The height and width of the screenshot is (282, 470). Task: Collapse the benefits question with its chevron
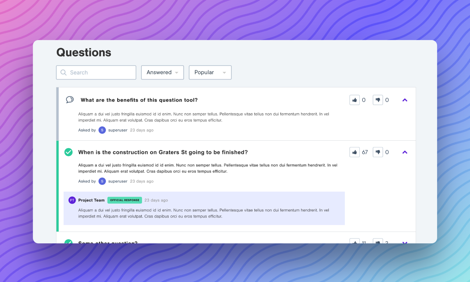(x=405, y=100)
